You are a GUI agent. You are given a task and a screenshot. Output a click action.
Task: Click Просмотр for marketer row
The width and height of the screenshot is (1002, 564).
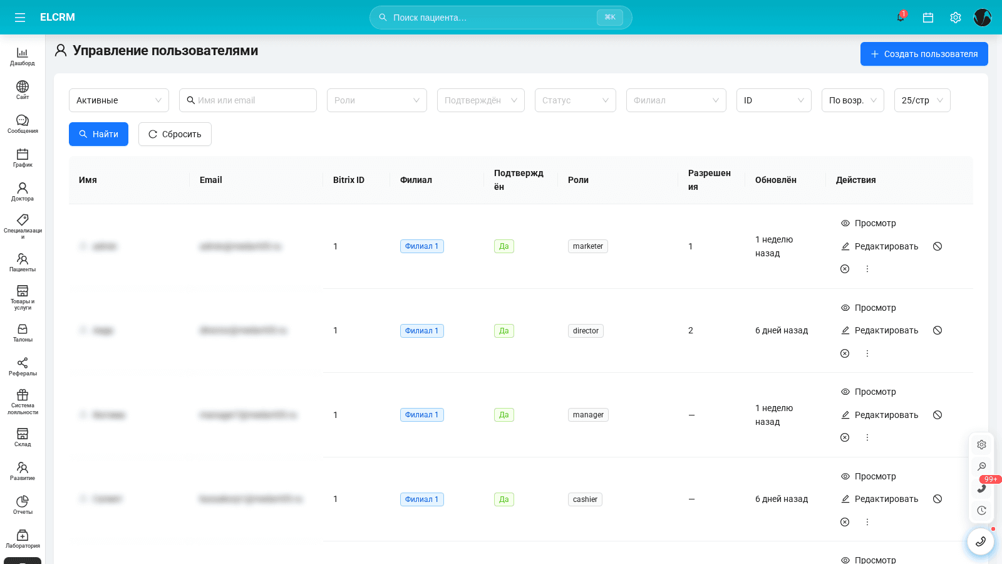click(x=869, y=223)
